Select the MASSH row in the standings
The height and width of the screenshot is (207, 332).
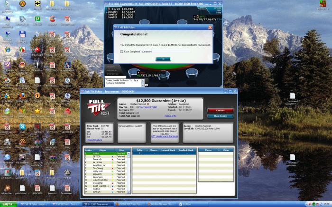[106, 192]
